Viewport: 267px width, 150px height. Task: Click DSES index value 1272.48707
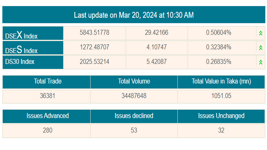coord(94,47)
